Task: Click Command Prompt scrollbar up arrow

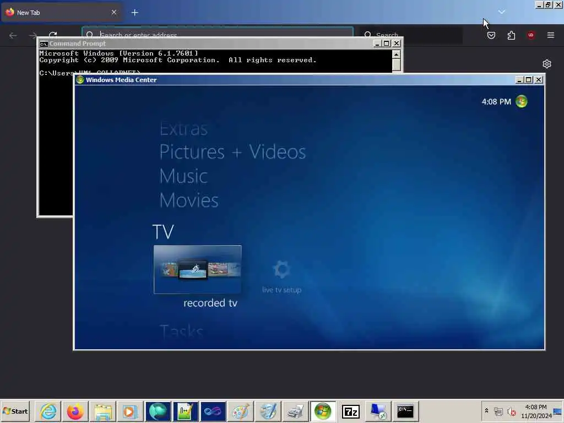Action: click(396, 55)
